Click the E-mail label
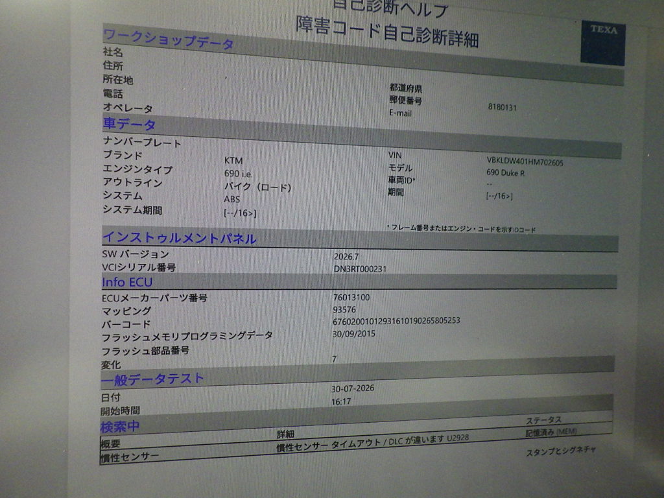This screenshot has width=664, height=498. tap(400, 113)
